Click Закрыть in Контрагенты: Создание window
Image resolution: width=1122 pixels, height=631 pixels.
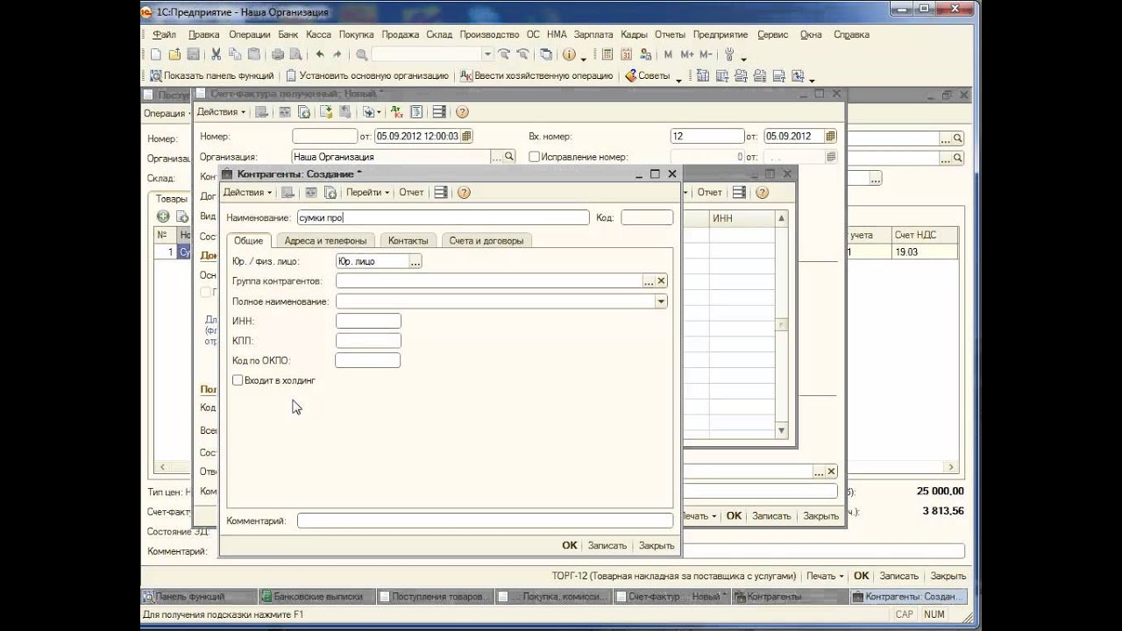pyautogui.click(x=657, y=545)
